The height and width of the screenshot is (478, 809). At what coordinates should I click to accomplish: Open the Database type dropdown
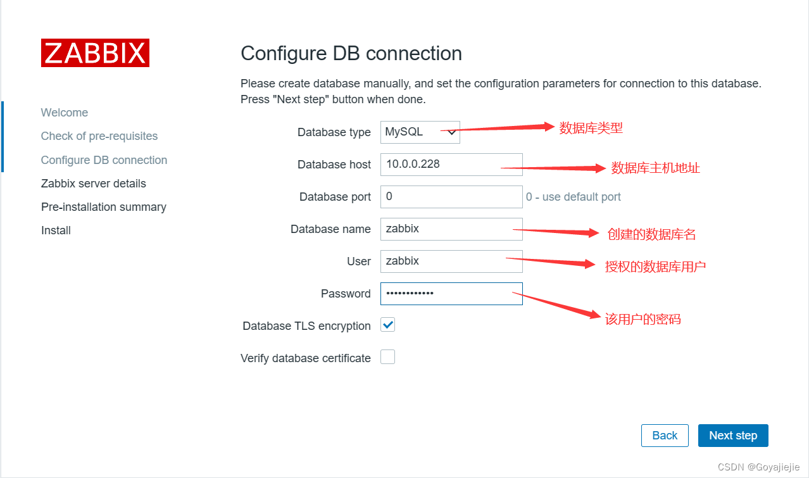420,132
